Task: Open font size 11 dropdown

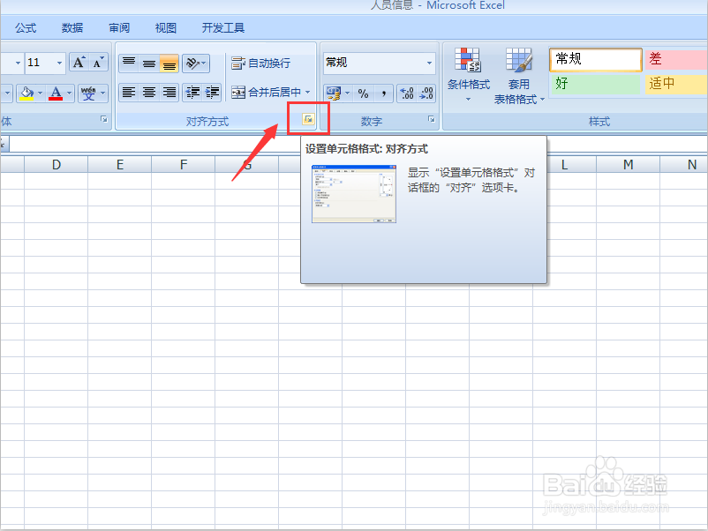Action: [59, 63]
